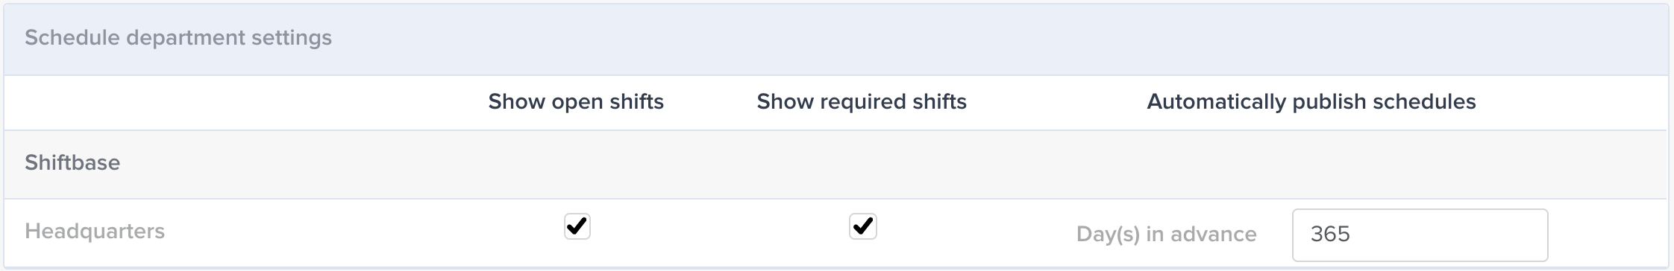Select the Headquarters department label
This screenshot has width=1674, height=271.
click(95, 232)
